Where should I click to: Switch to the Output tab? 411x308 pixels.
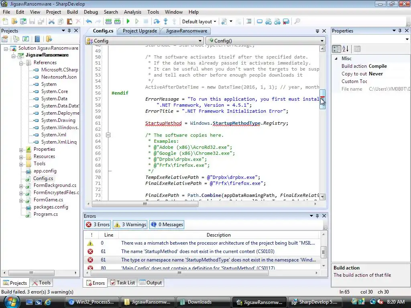click(x=151, y=283)
